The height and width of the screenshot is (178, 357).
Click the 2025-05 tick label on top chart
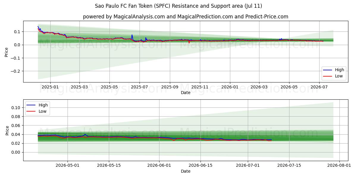(x=109, y=87)
